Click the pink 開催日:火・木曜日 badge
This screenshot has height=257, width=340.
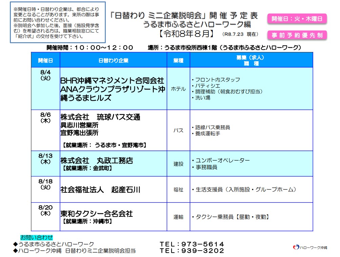[297, 19]
